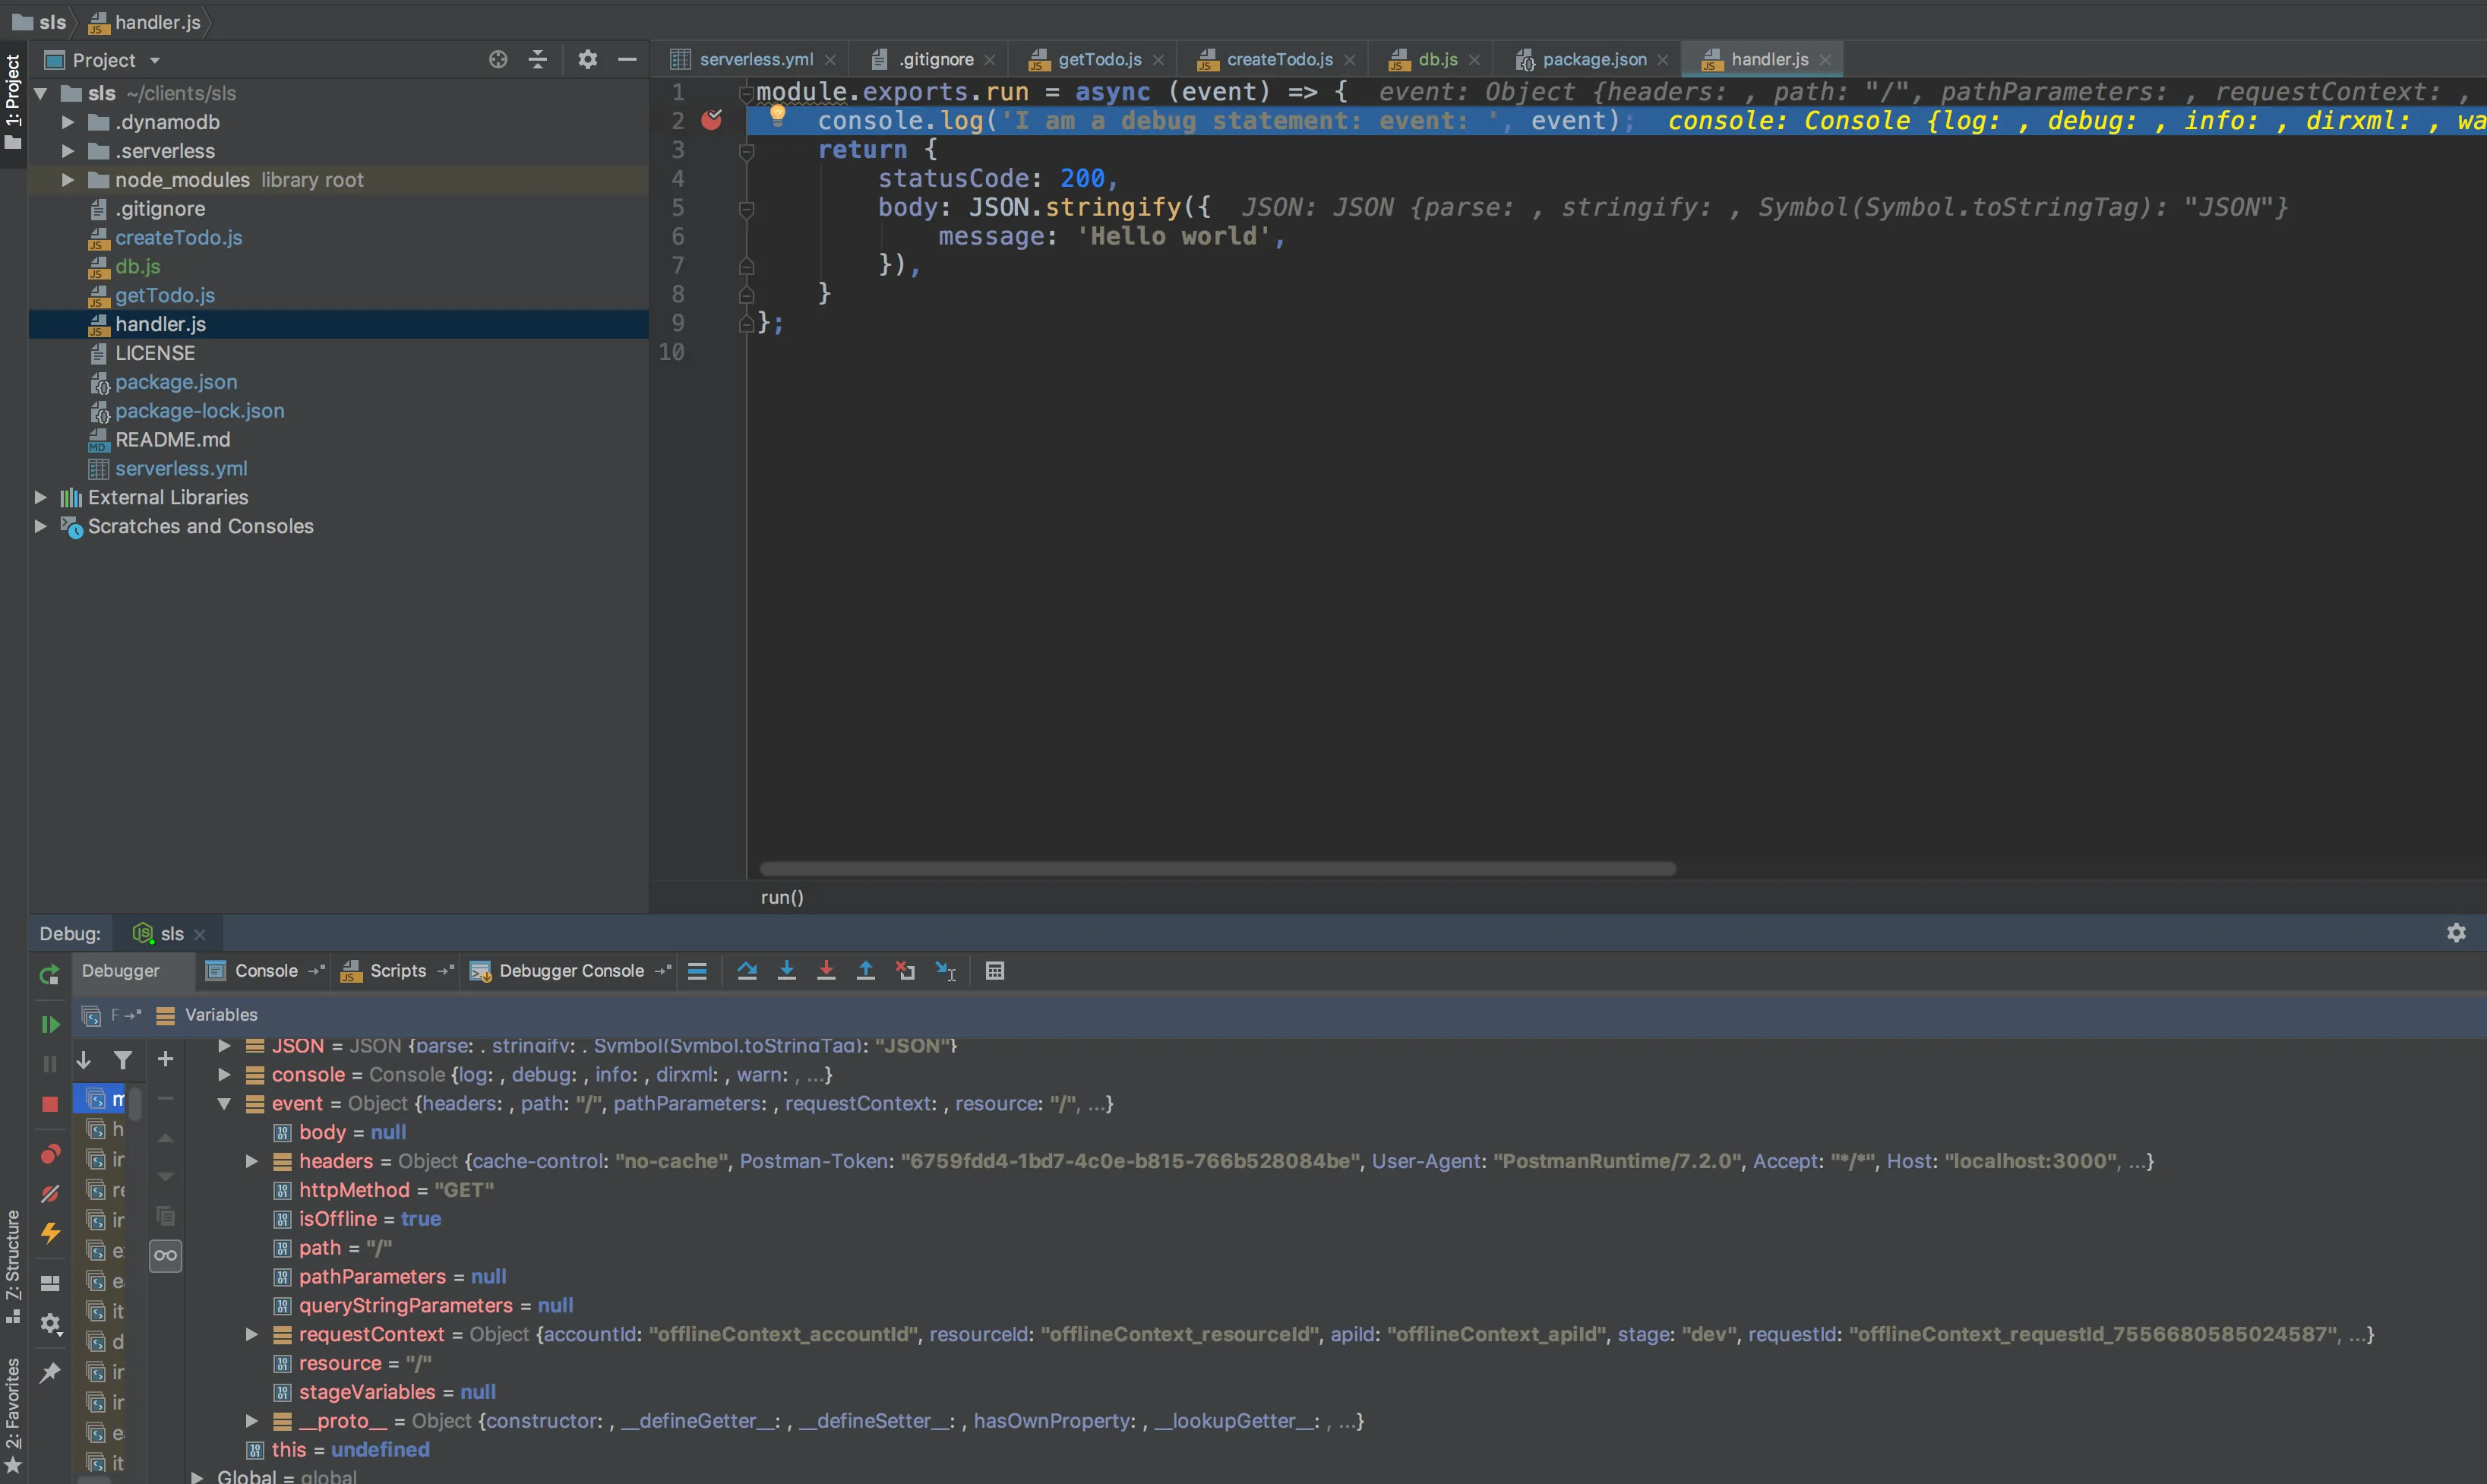Expand the node_modules folder
This screenshot has width=2487, height=1484.
click(67, 180)
